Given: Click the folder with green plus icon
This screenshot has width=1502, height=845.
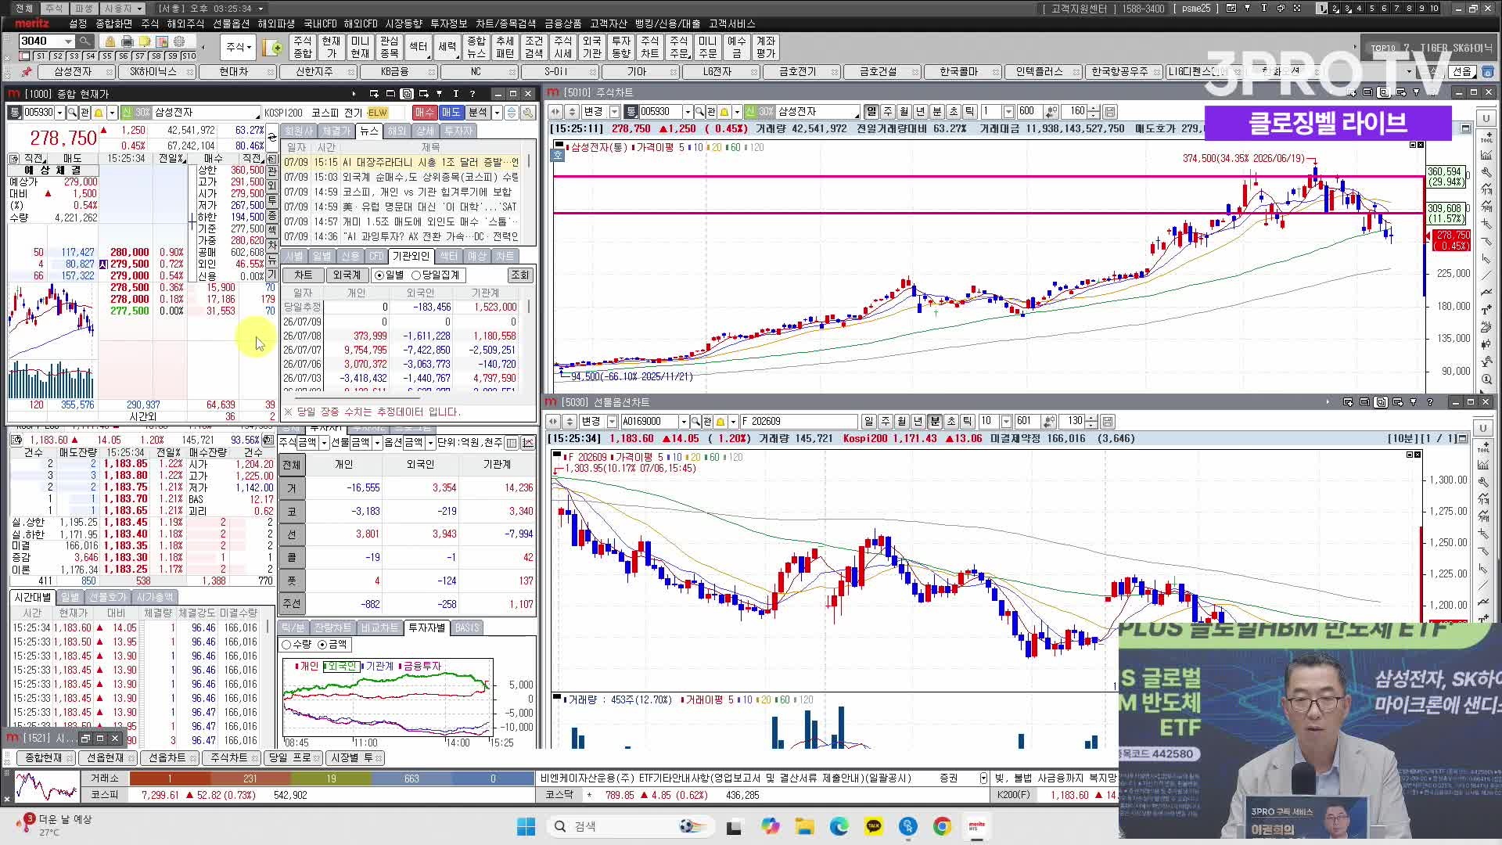Looking at the screenshot, I should pyautogui.click(x=273, y=48).
